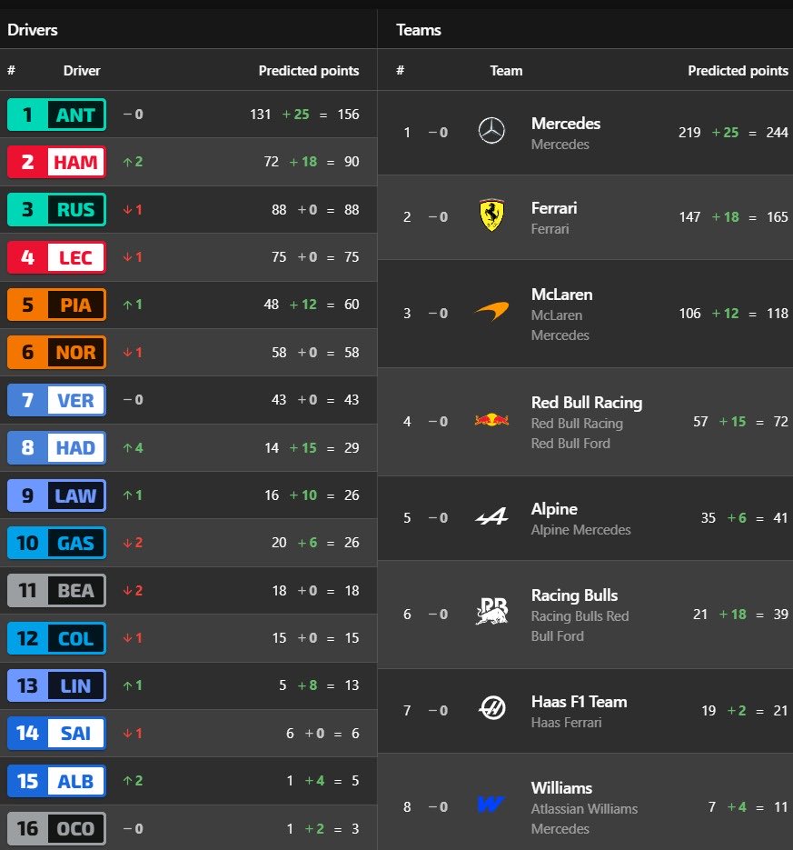Click the Alpine team logo
This screenshot has height=850, width=793.
click(x=491, y=516)
